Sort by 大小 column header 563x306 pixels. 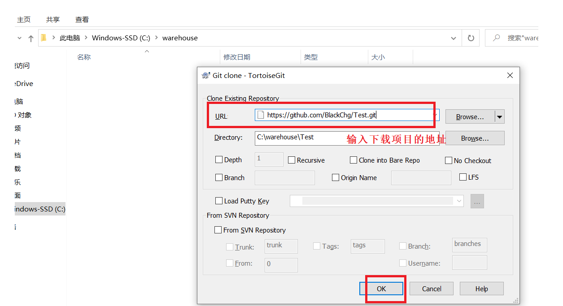click(378, 57)
